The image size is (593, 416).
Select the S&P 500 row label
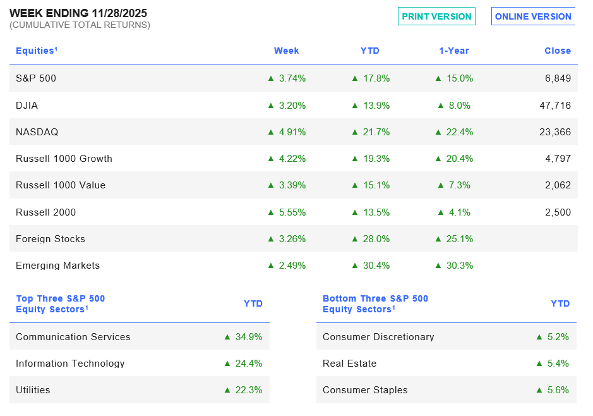pyautogui.click(x=36, y=78)
